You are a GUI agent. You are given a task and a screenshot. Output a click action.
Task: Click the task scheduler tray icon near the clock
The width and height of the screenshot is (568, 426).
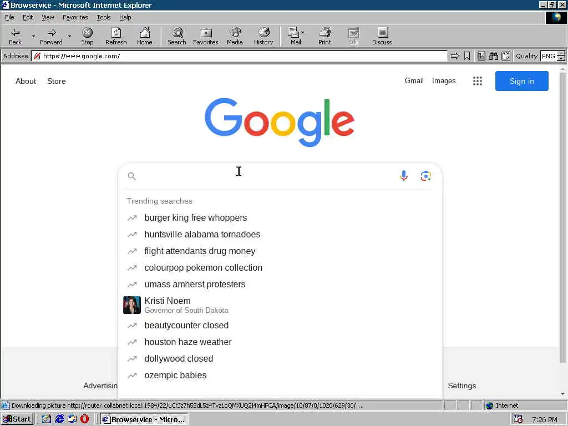[518, 419]
